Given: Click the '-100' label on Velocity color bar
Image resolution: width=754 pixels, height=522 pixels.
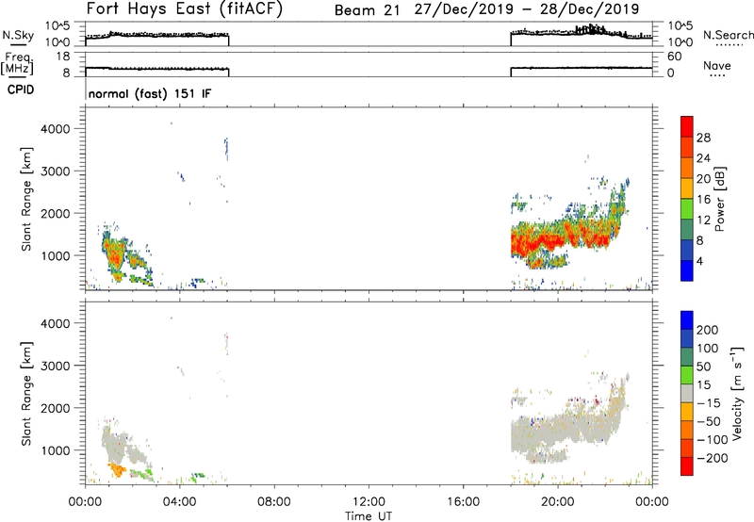Looking at the screenshot, I should (713, 440).
